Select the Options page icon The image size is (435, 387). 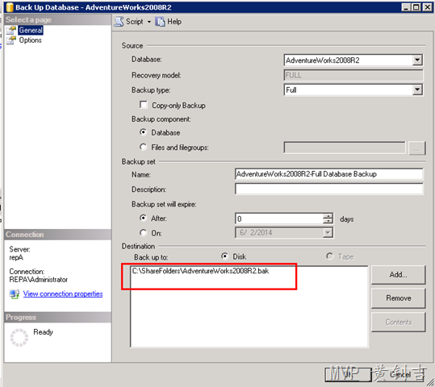[11, 40]
